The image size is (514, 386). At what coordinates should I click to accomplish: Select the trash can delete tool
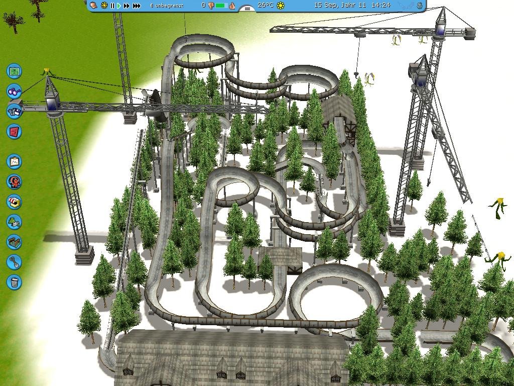(14, 282)
